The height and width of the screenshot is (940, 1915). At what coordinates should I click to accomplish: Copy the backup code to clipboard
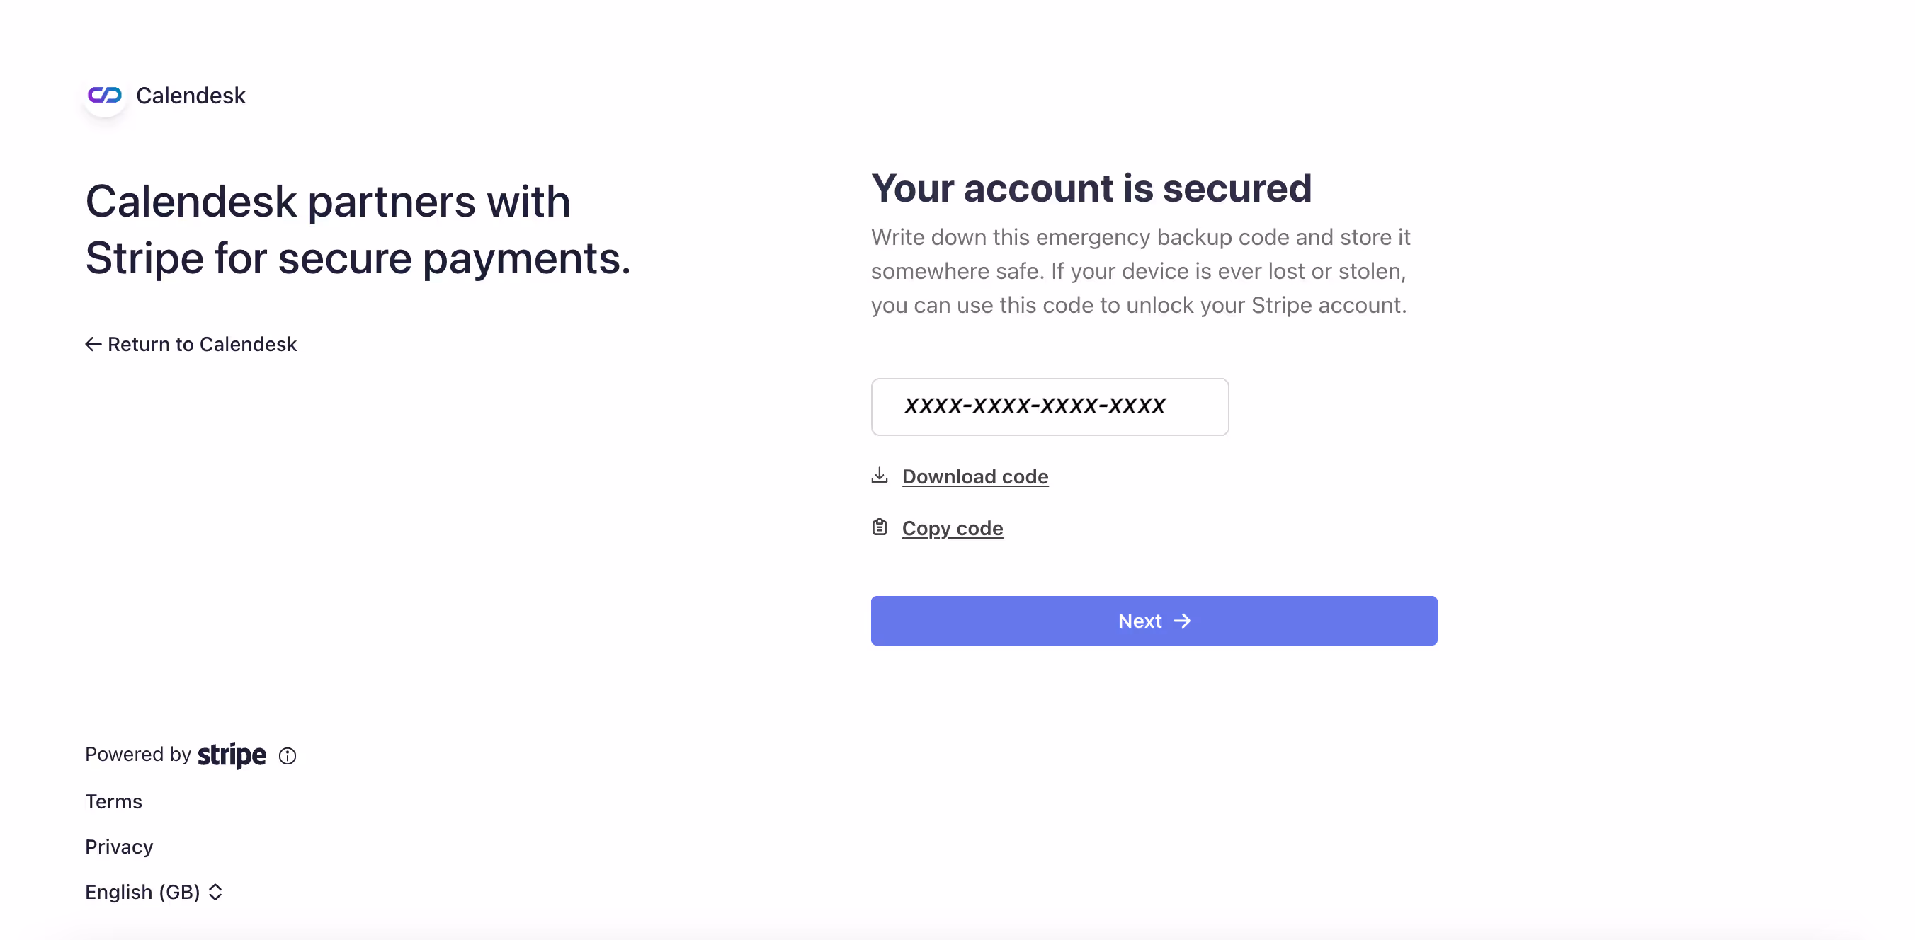tap(952, 528)
